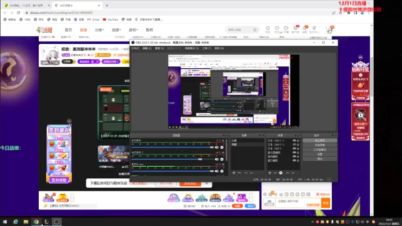Expand 游戏 dropdown in Douyu nav
Screen dimensions: 402x226
[x=133, y=30]
